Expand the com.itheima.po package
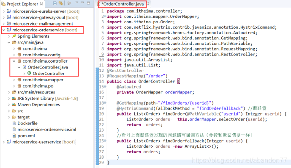 click(14, 86)
